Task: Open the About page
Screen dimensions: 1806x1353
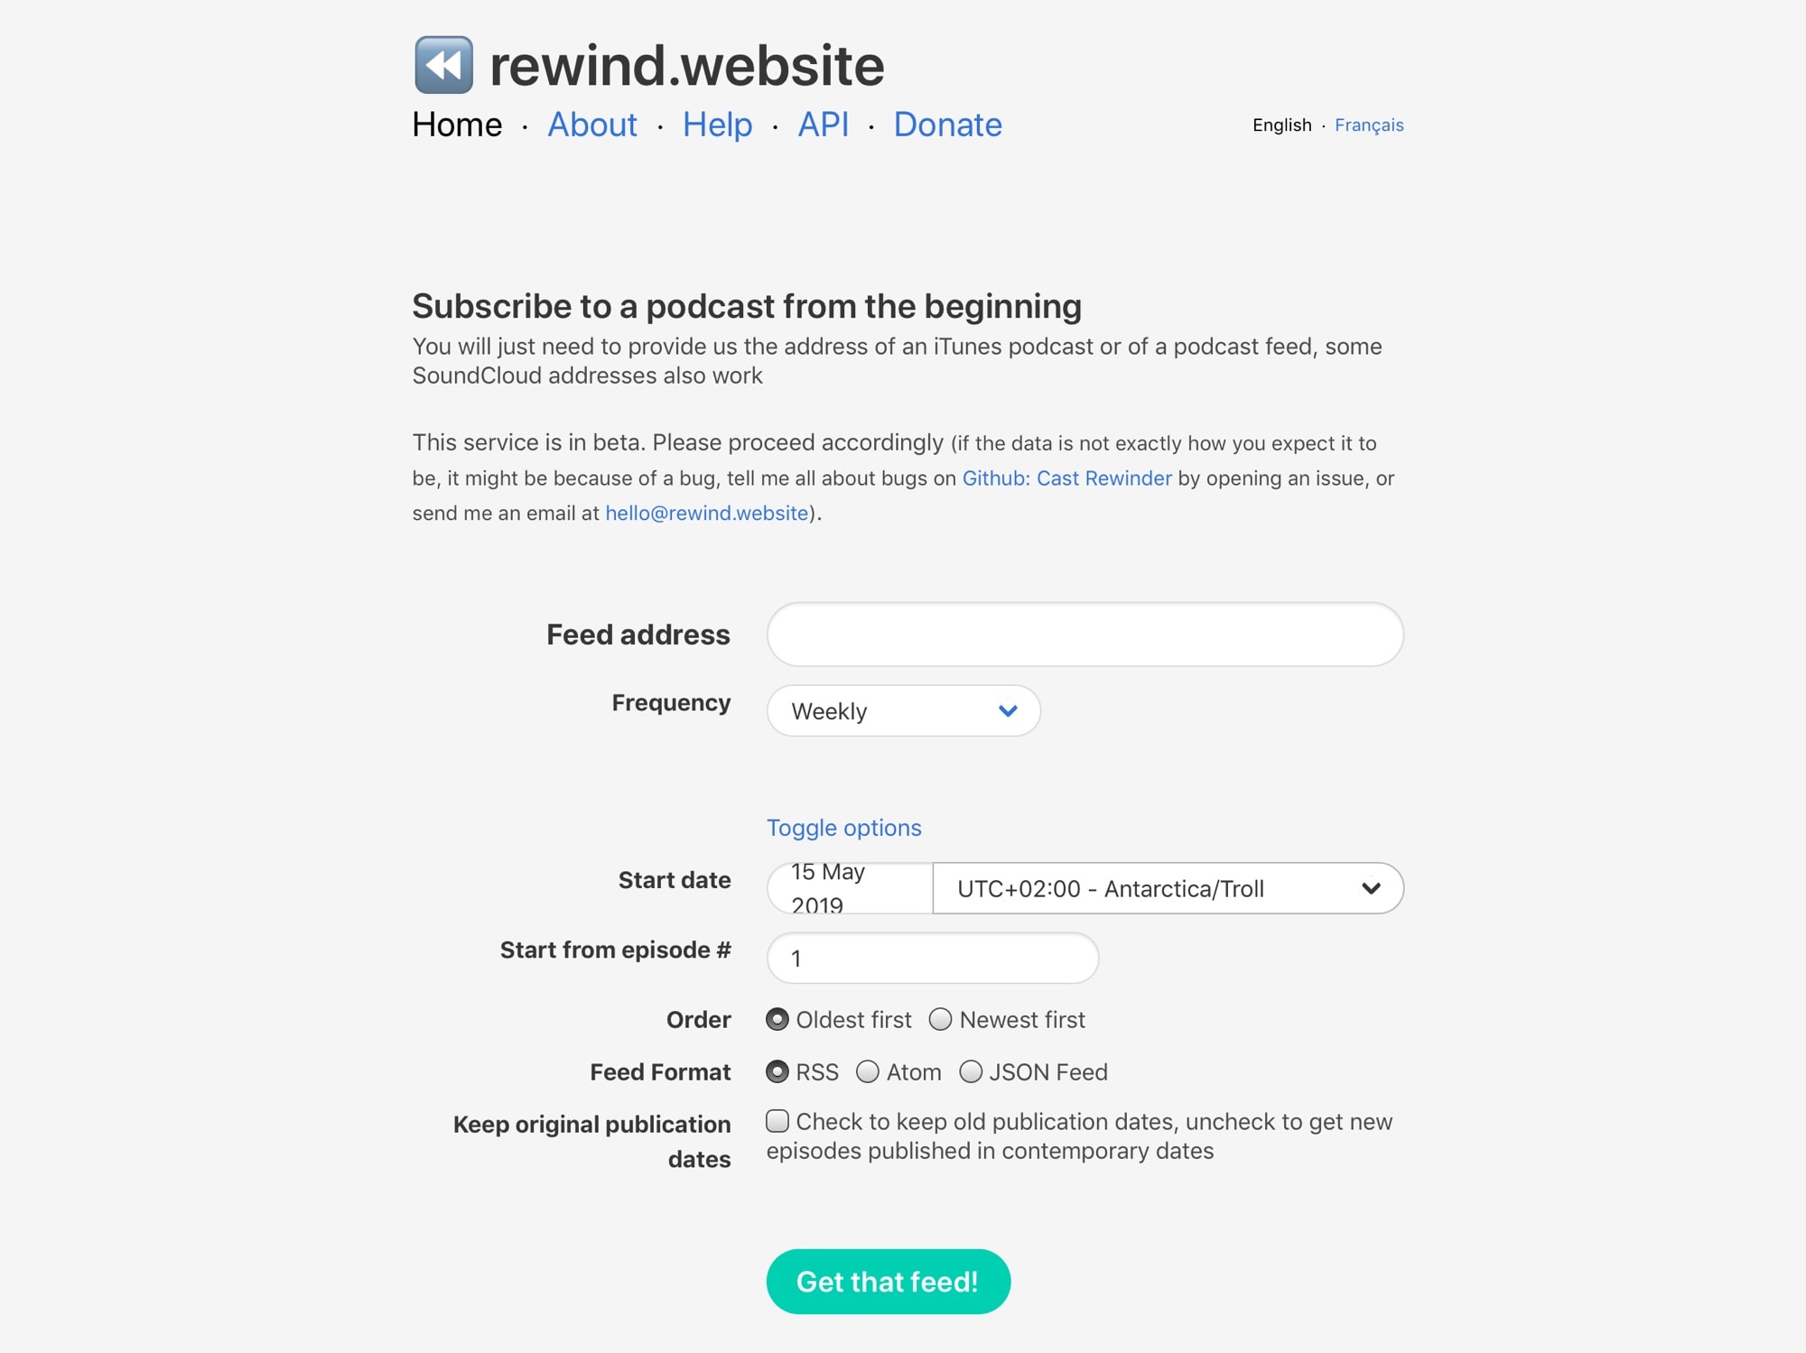Action: 591,125
